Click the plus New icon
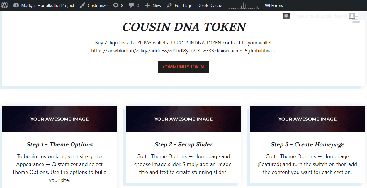The width and height of the screenshot is (367, 188). click(x=147, y=5)
